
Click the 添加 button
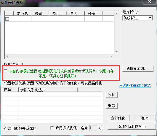tap(112, 95)
